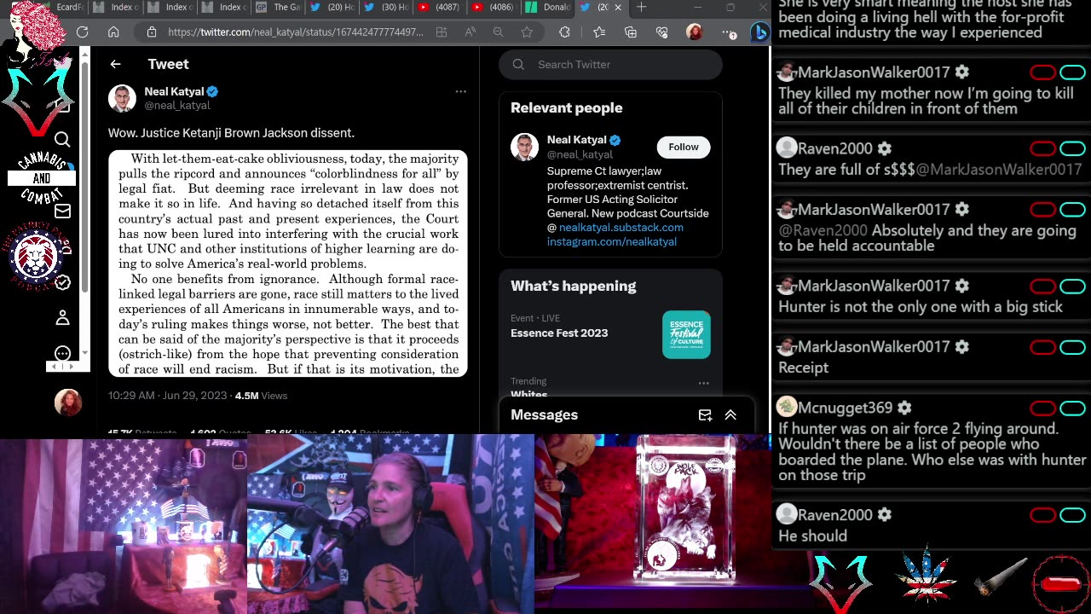Open Twitter sidebar Messages envelope
The width and height of the screenshot is (1091, 614).
click(x=62, y=211)
